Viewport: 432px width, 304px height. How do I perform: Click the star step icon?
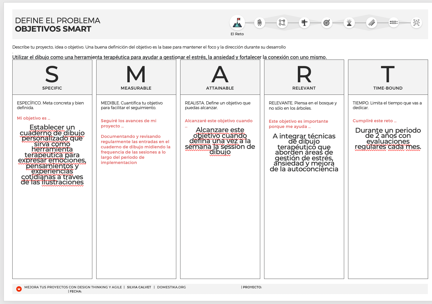point(416,23)
